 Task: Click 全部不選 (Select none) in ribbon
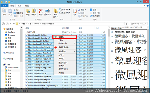point(95,13)
